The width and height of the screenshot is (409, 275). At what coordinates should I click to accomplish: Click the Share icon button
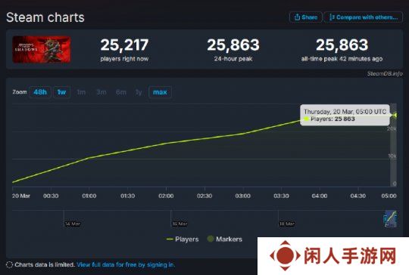(x=306, y=17)
